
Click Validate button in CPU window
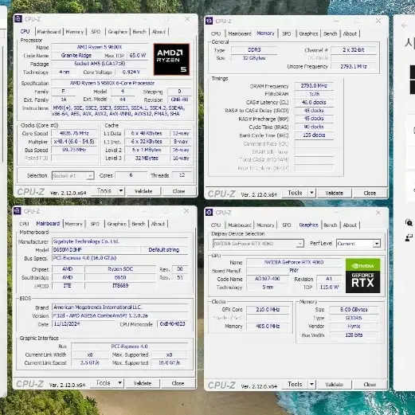pyautogui.click(x=143, y=191)
